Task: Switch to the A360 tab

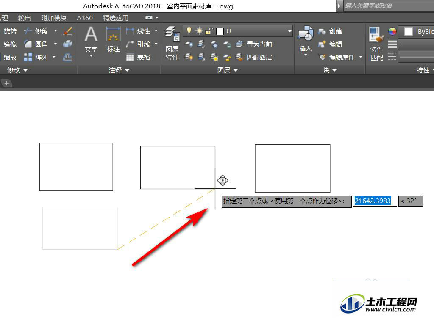Action: click(x=85, y=18)
